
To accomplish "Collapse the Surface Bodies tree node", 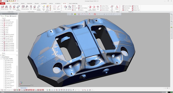I will point(1,59).
